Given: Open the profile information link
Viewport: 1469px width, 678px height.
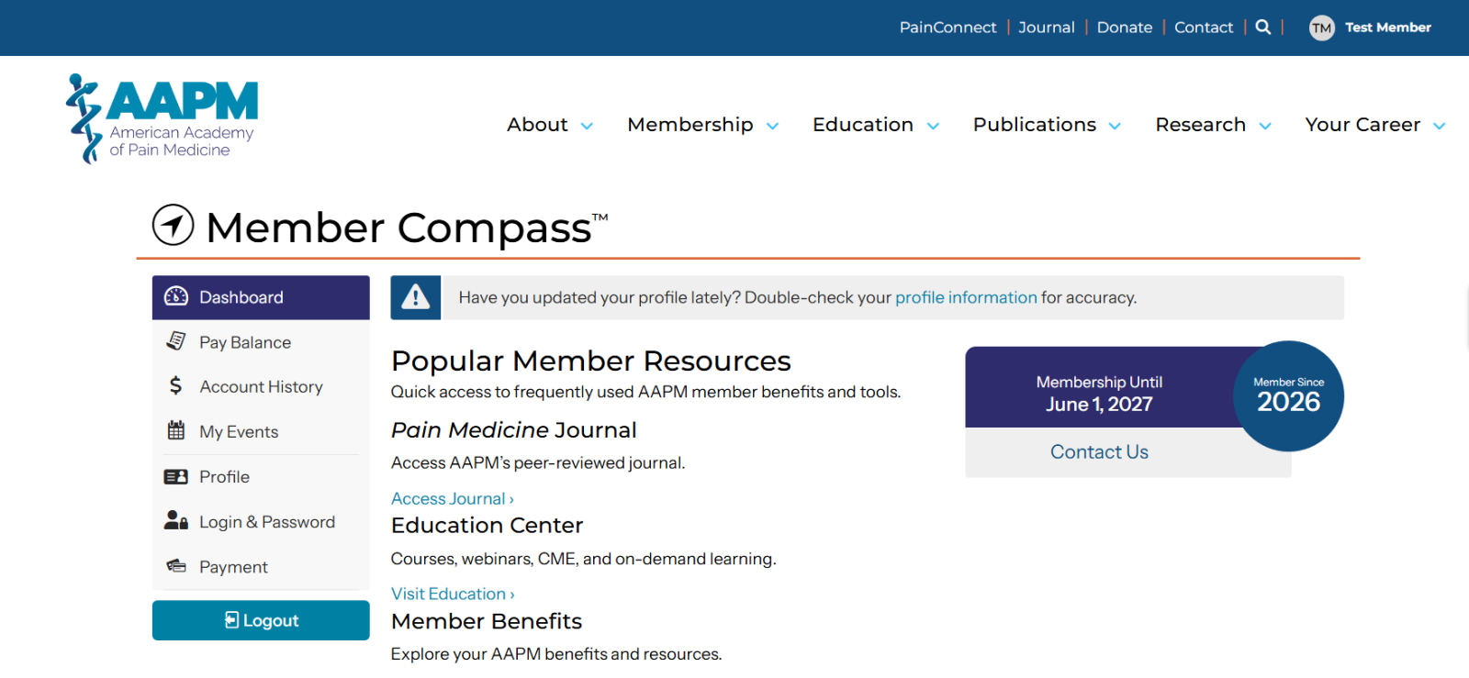Looking at the screenshot, I should pyautogui.click(x=966, y=297).
